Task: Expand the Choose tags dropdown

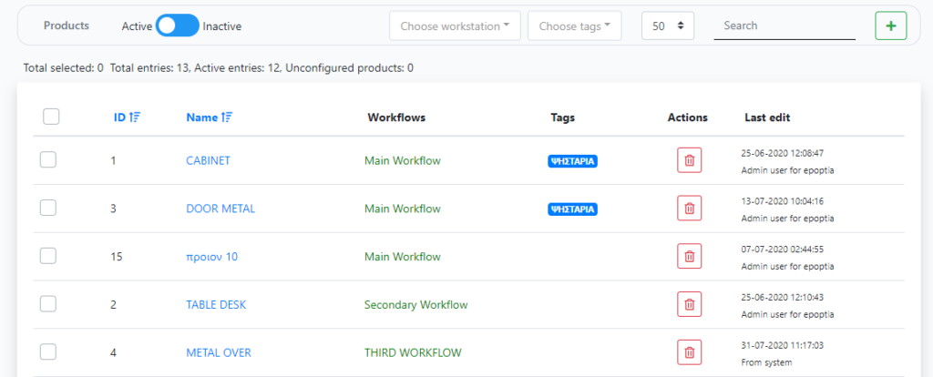Action: click(x=574, y=26)
